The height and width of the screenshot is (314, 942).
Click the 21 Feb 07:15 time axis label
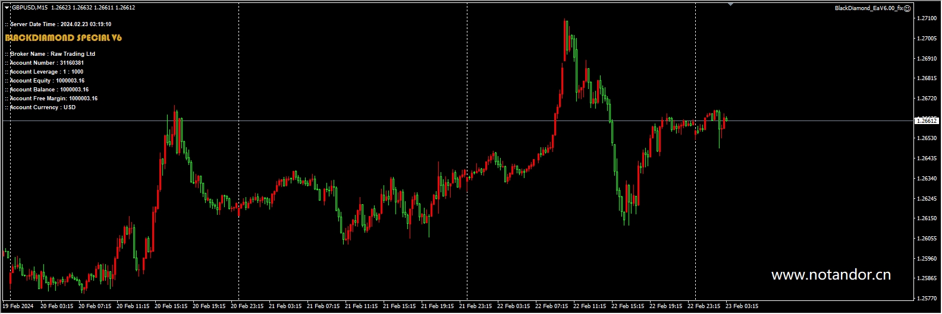323,306
